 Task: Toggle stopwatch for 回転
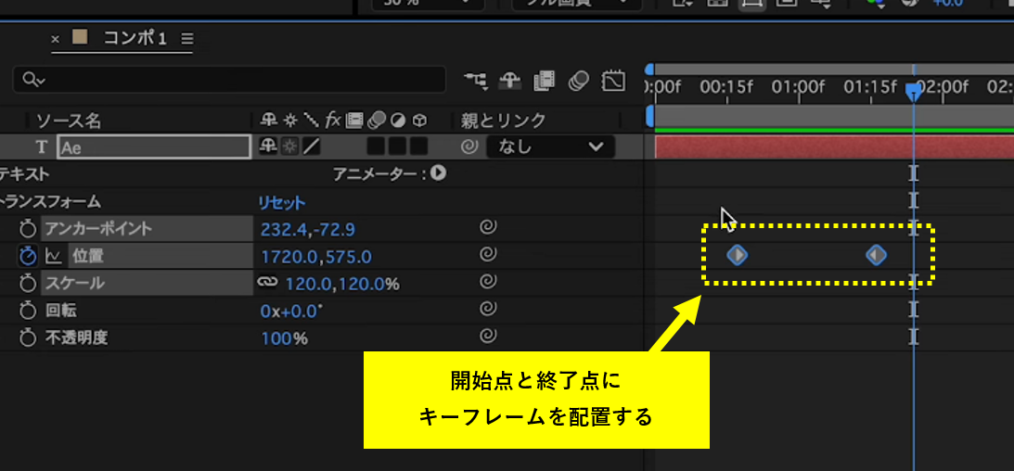click(x=27, y=310)
